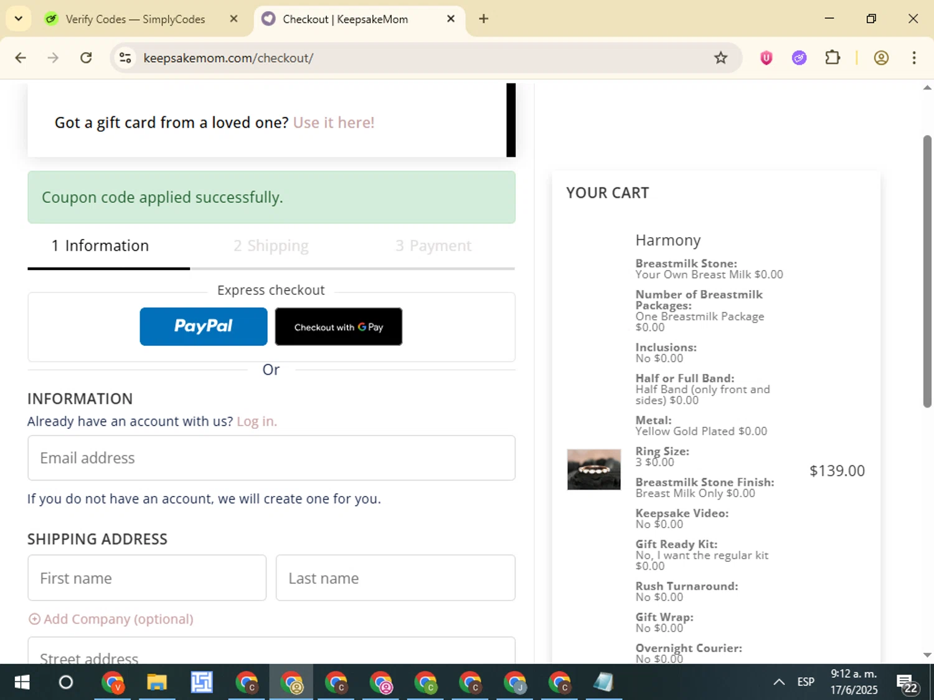Open the purple round extension icon
This screenshot has height=700, width=934.
click(800, 58)
